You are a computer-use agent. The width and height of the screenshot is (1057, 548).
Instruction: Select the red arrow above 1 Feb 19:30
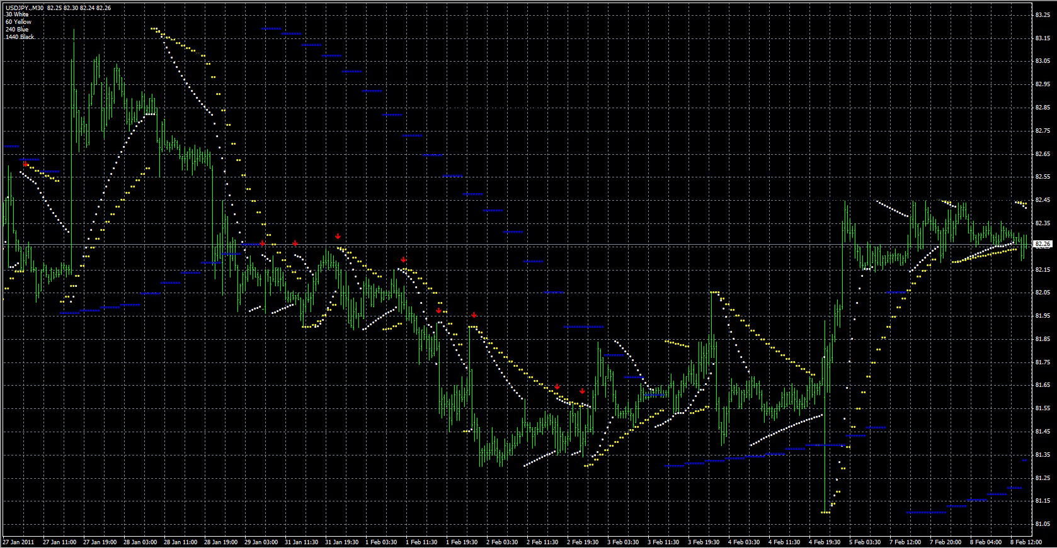[474, 315]
